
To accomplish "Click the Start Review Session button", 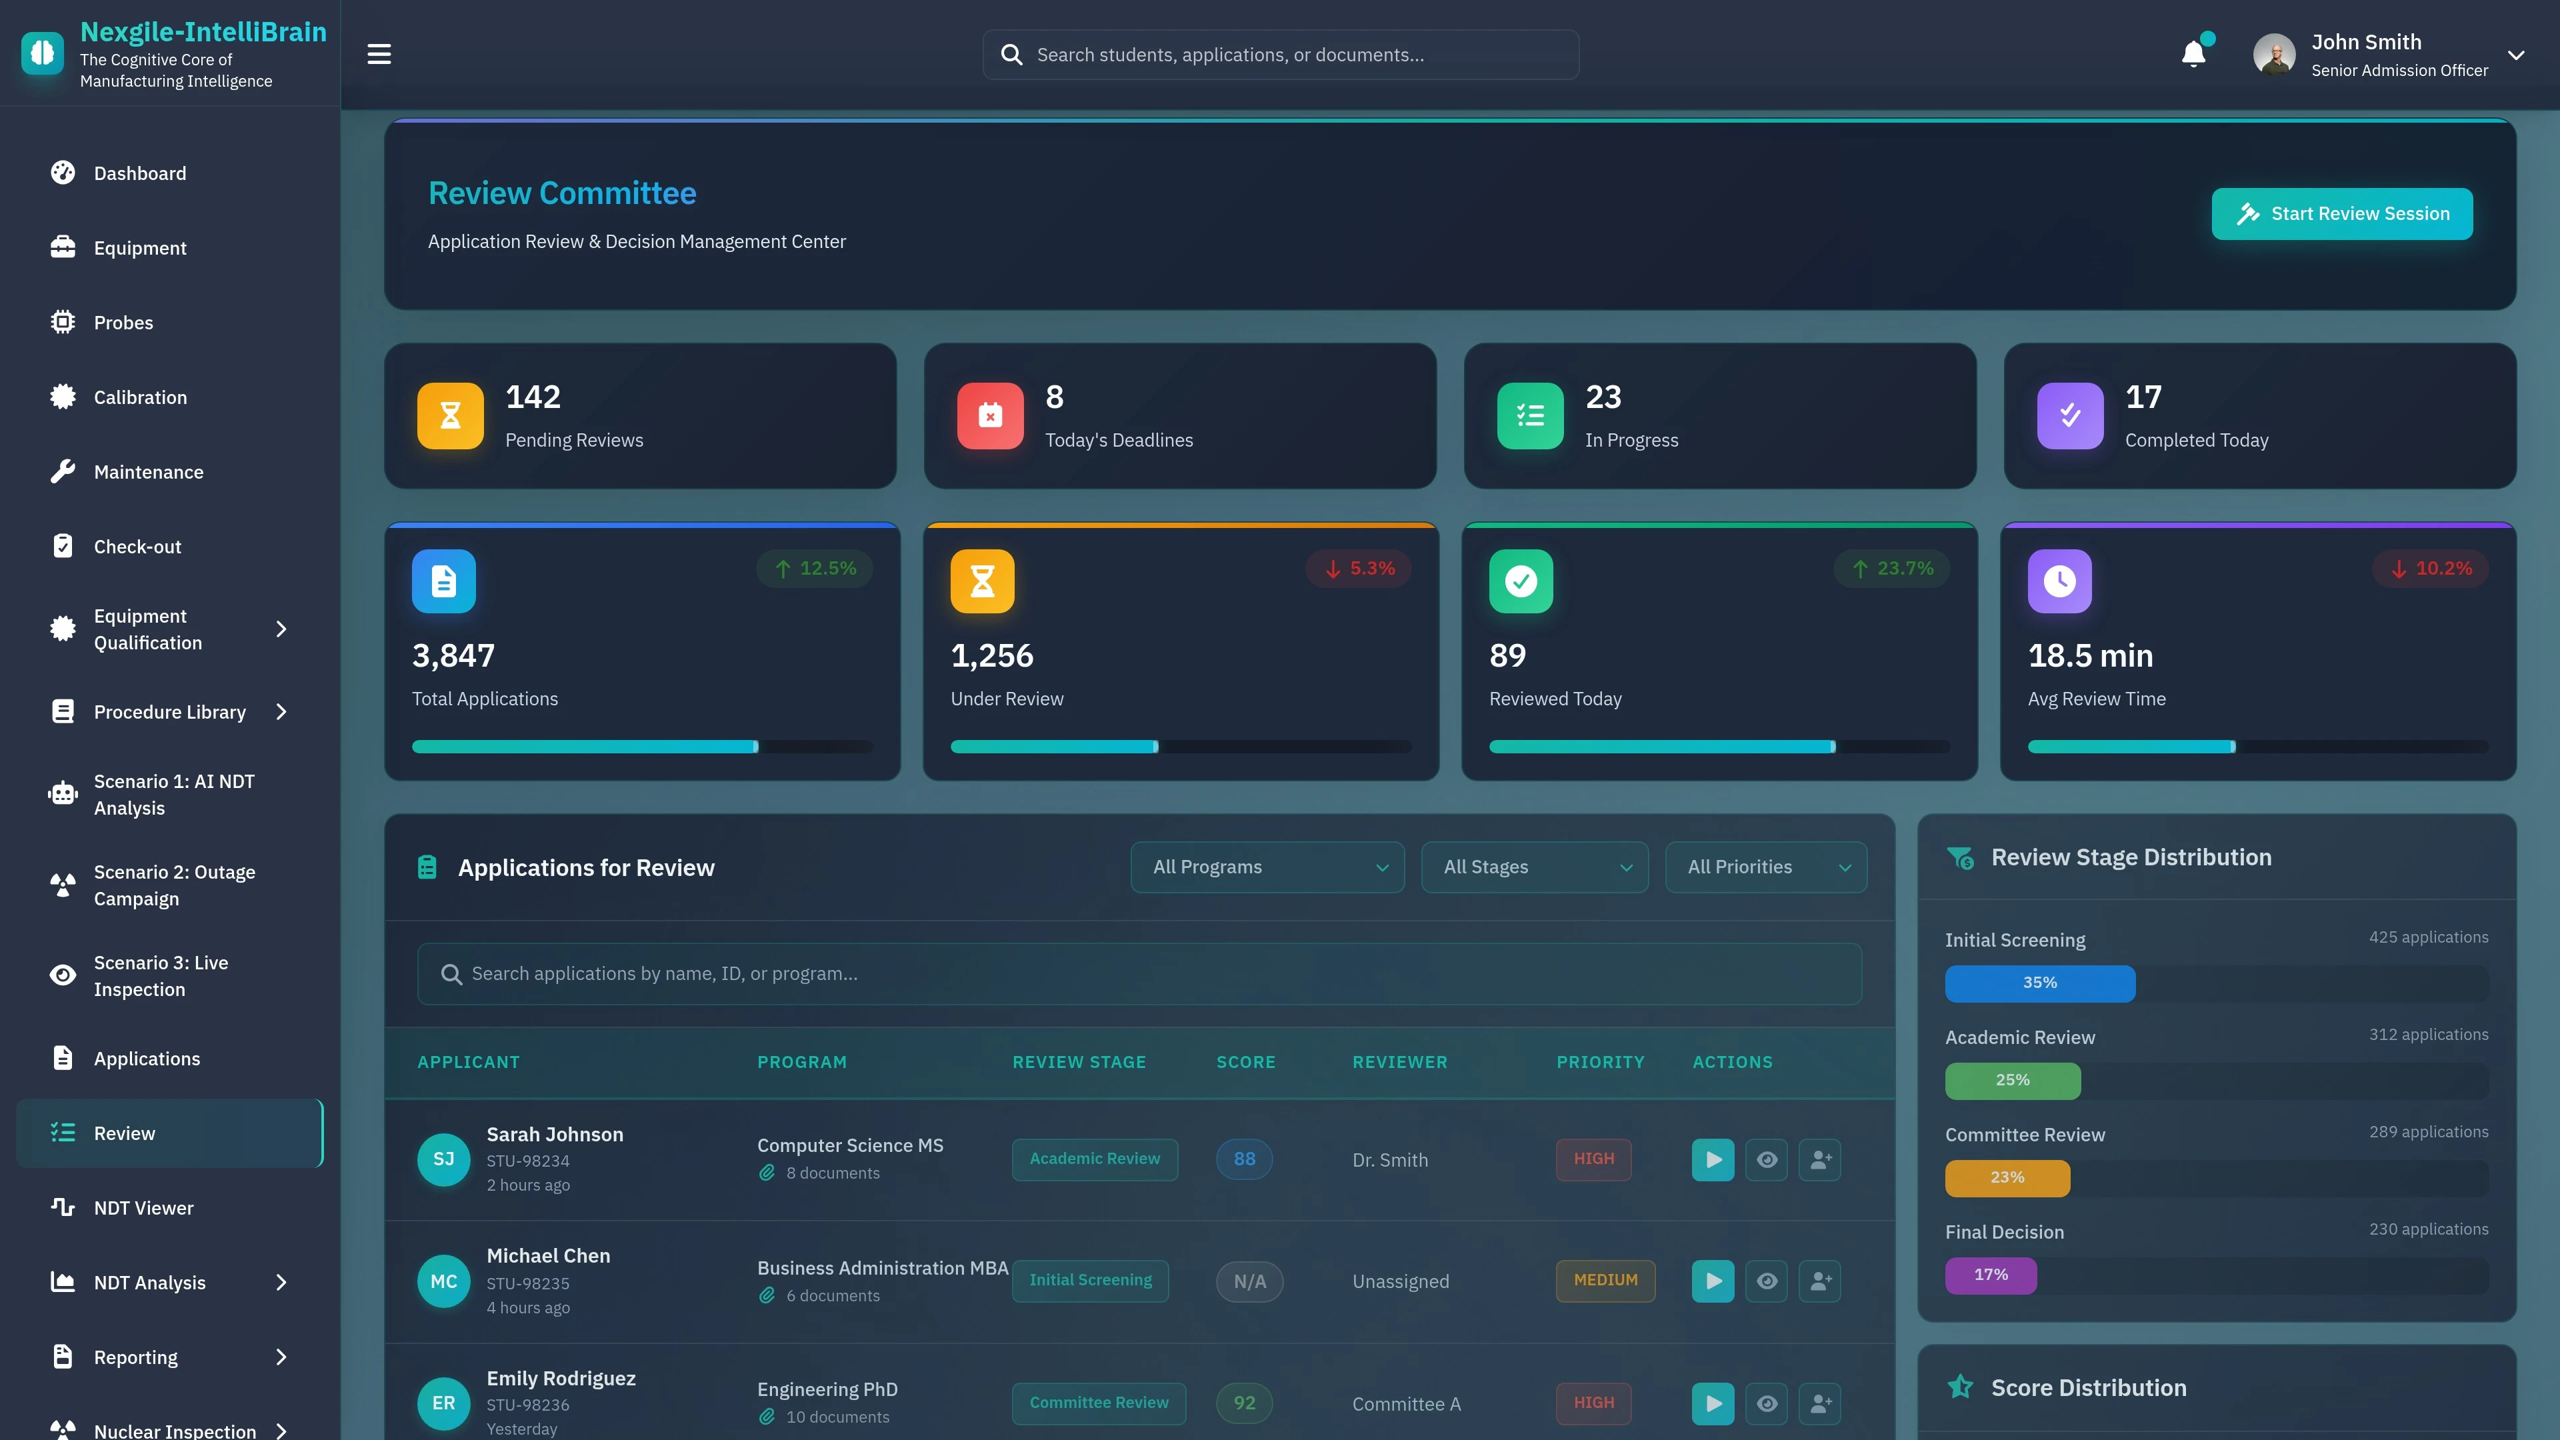I will 2341,213.
